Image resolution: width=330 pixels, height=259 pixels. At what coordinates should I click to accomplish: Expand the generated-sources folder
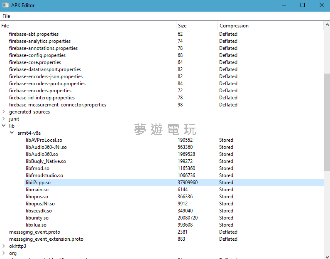point(4,112)
